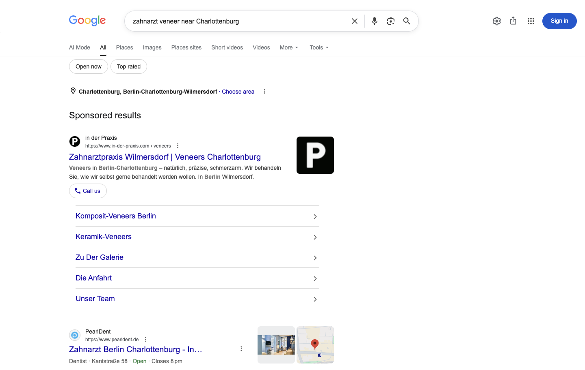The height and width of the screenshot is (370, 585).
Task: Click the in-der-praxis.com URL text
Action: (128, 146)
